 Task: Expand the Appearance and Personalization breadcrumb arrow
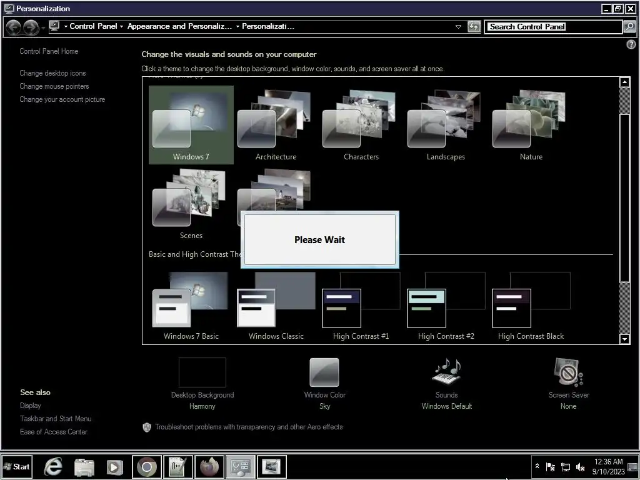pyautogui.click(x=237, y=26)
